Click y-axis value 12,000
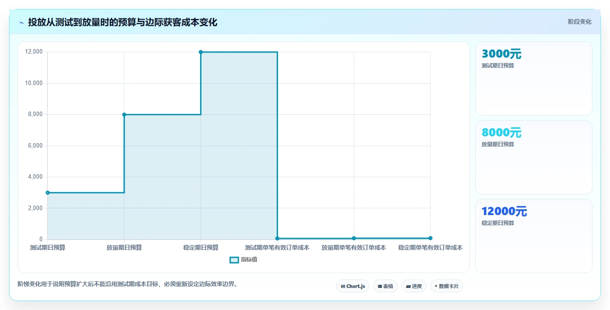 (x=34, y=52)
